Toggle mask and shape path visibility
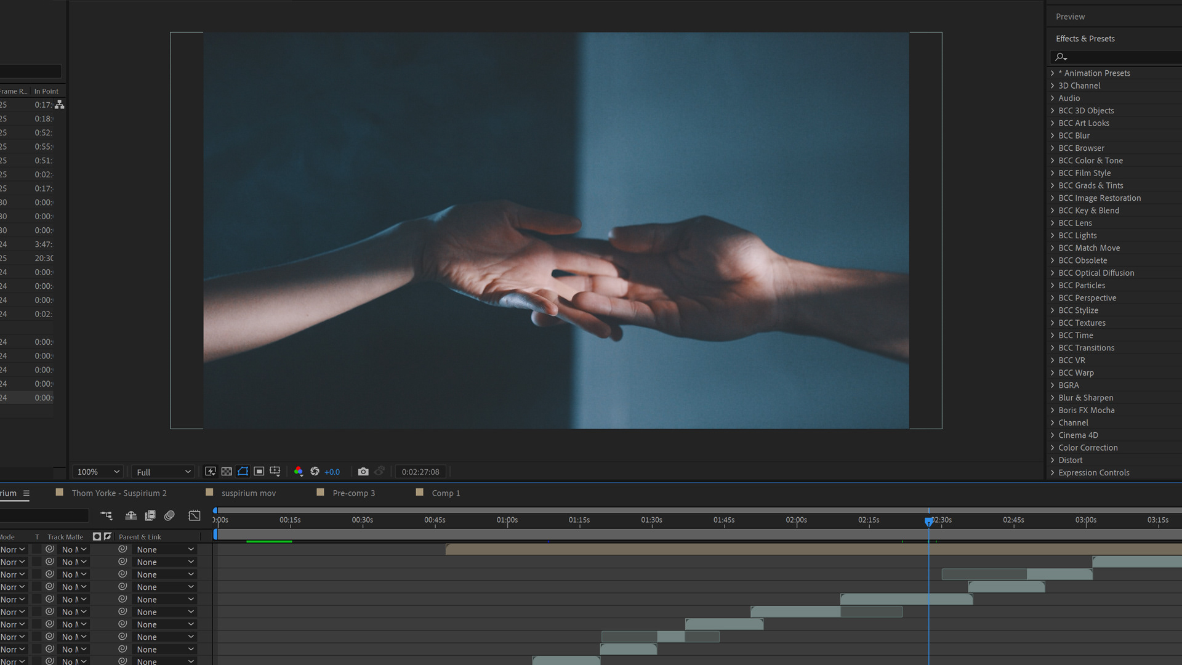 click(x=243, y=472)
